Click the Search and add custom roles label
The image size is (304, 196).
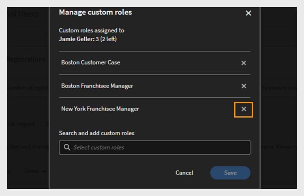96,133
